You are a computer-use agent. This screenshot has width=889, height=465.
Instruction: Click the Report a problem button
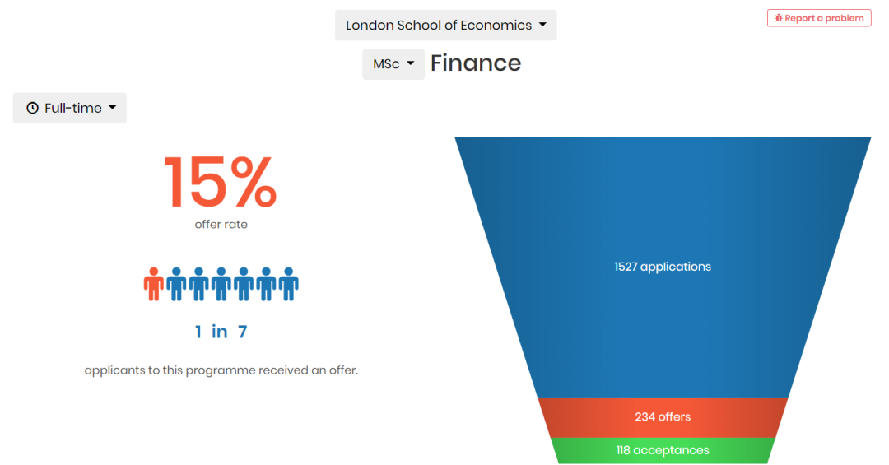[x=819, y=18]
